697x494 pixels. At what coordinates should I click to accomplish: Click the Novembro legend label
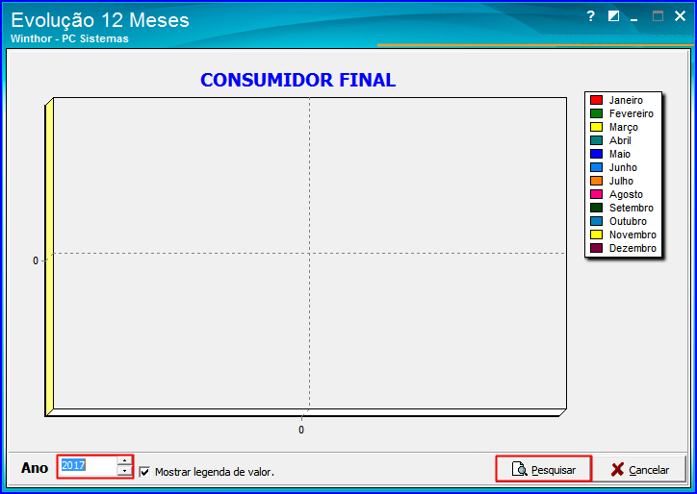tap(632, 235)
